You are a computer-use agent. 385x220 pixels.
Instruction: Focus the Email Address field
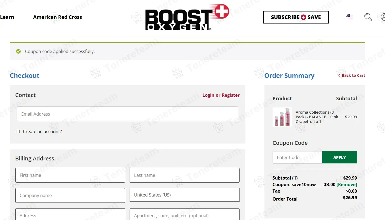point(127,114)
